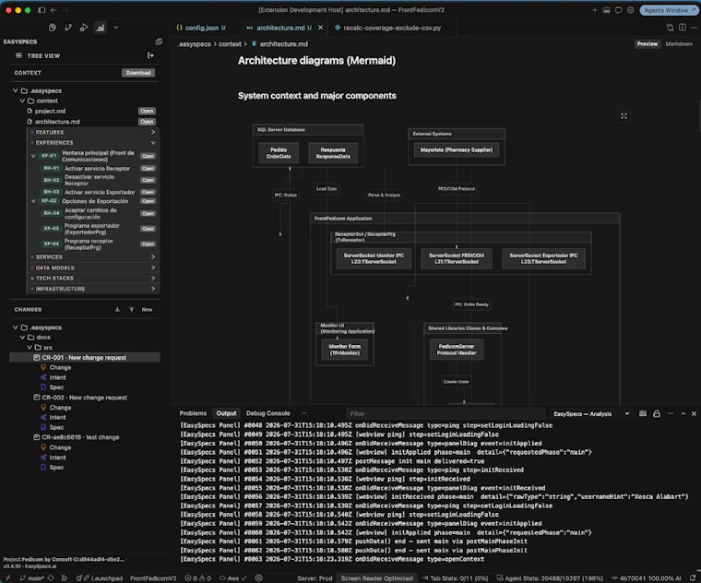Toggle output scroll lock

click(657, 413)
